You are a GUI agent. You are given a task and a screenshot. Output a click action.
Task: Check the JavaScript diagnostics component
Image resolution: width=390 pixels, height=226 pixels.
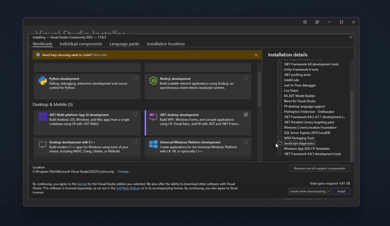[279, 143]
